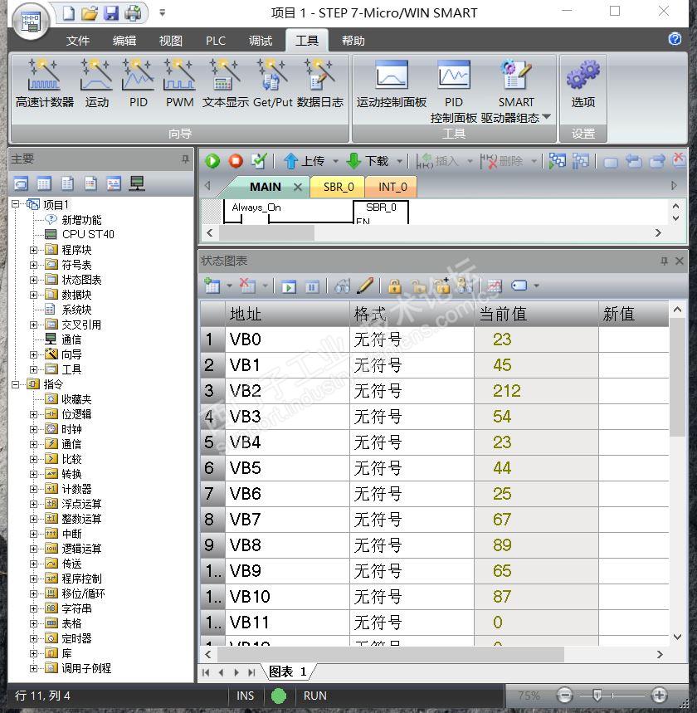This screenshot has height=713, width=697.
Task: Click the format cell of VB5 row
Action: point(412,468)
